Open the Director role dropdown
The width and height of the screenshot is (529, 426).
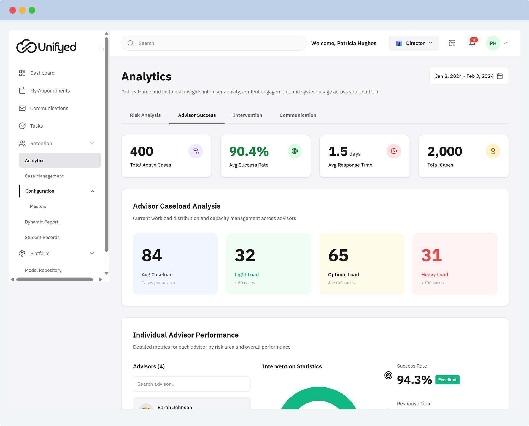click(x=414, y=43)
